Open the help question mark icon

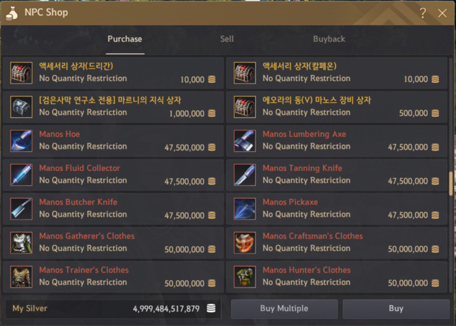pos(423,13)
